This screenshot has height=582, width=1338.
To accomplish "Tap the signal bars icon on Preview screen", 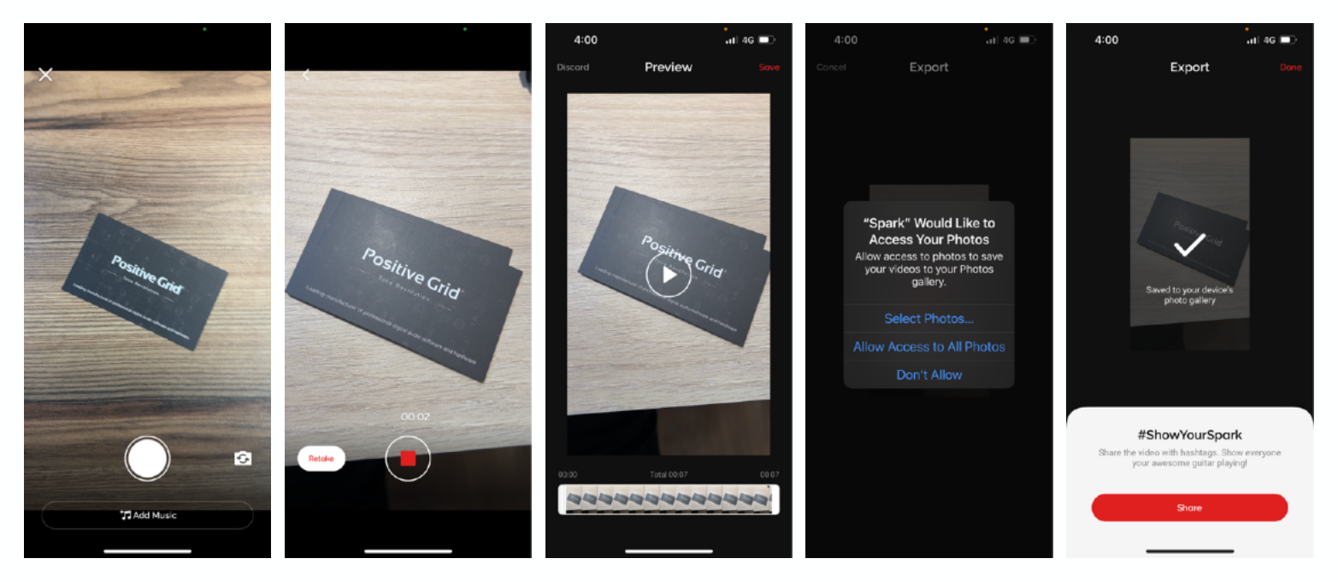I will pyautogui.click(x=731, y=40).
